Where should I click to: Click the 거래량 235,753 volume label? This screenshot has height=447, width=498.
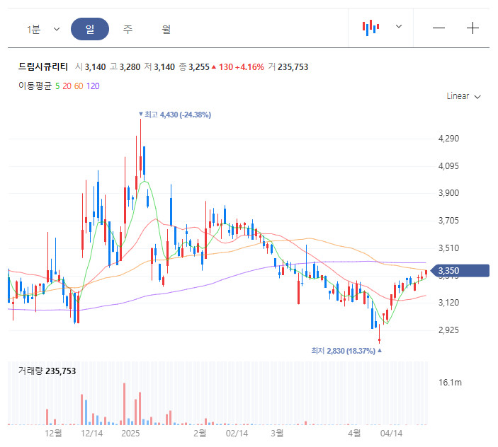click(x=47, y=371)
